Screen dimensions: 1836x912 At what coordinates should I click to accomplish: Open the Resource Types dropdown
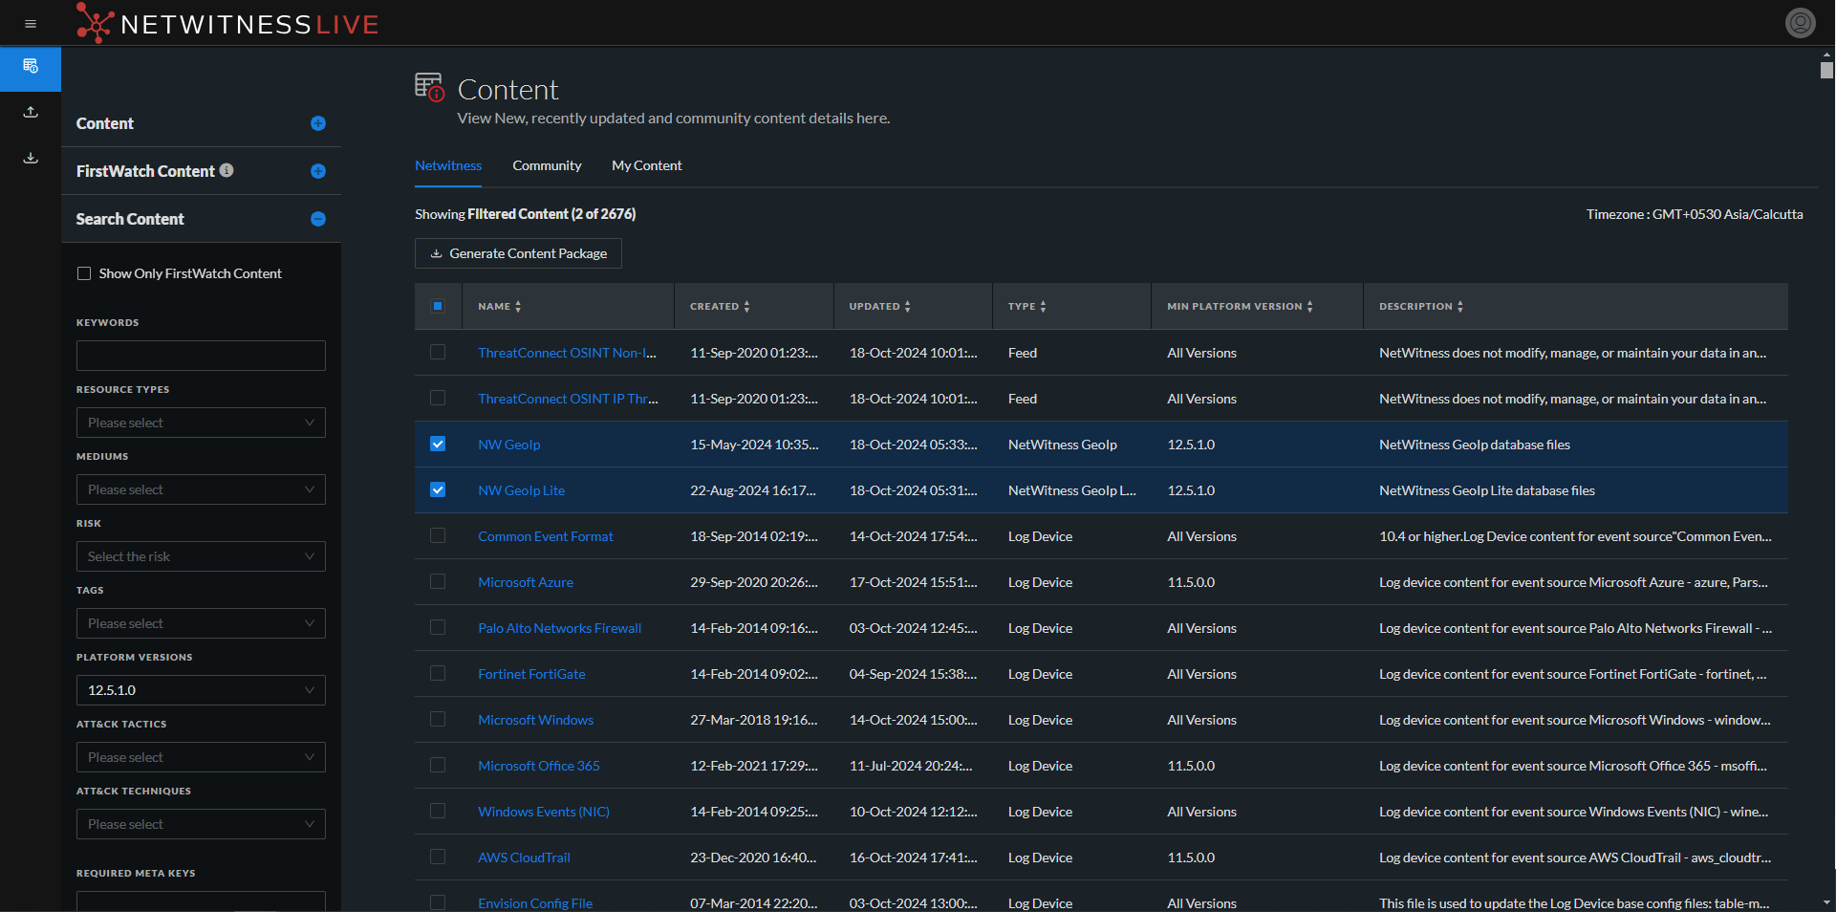click(201, 423)
